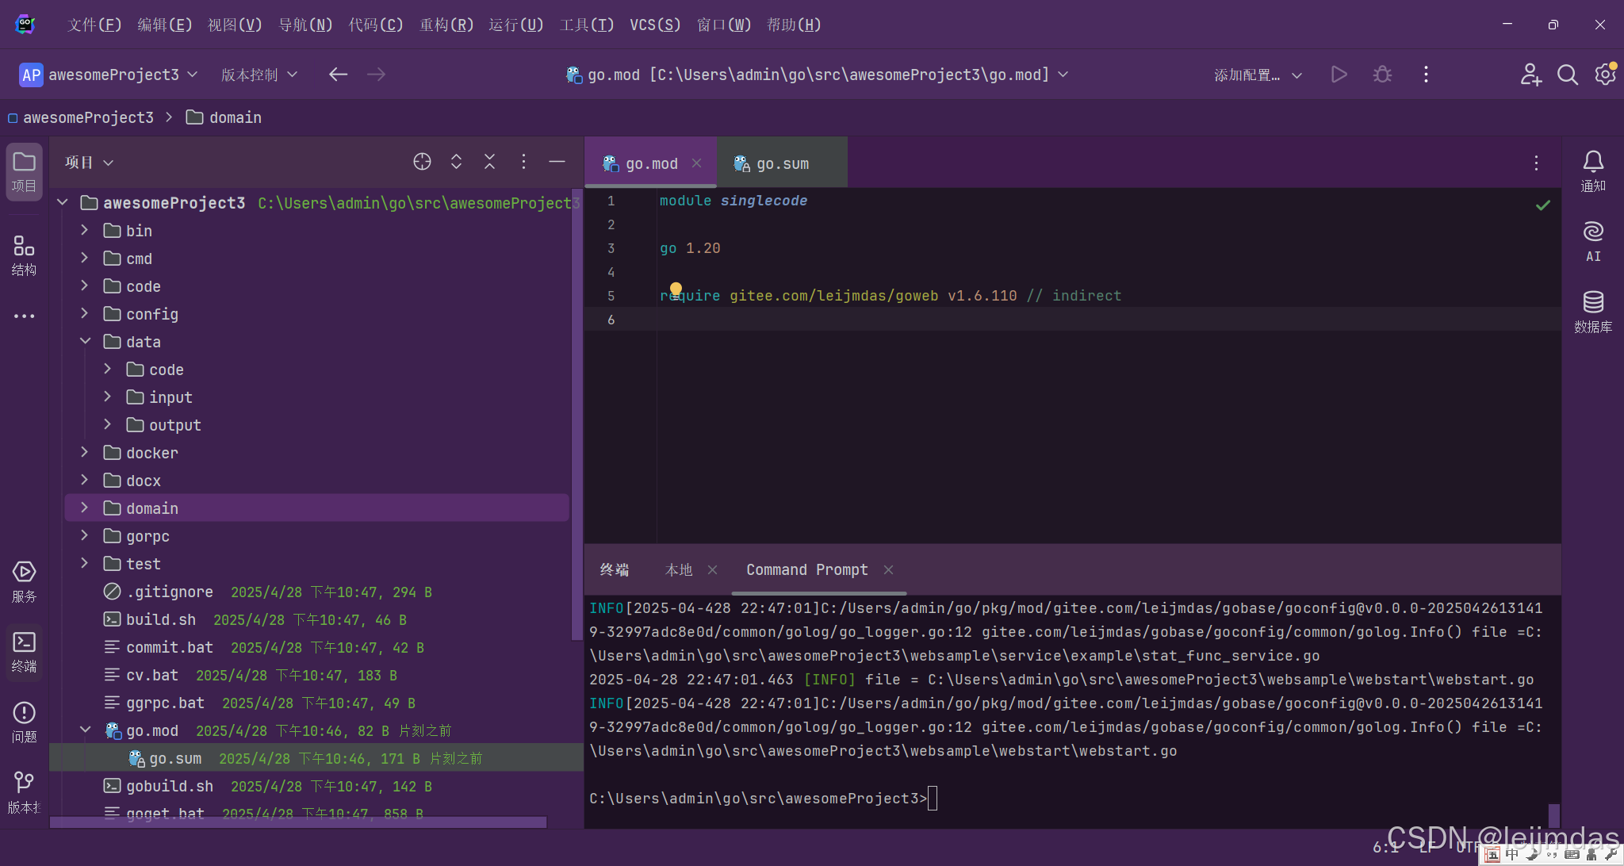Click the locate opened file crosshair icon

point(422,162)
